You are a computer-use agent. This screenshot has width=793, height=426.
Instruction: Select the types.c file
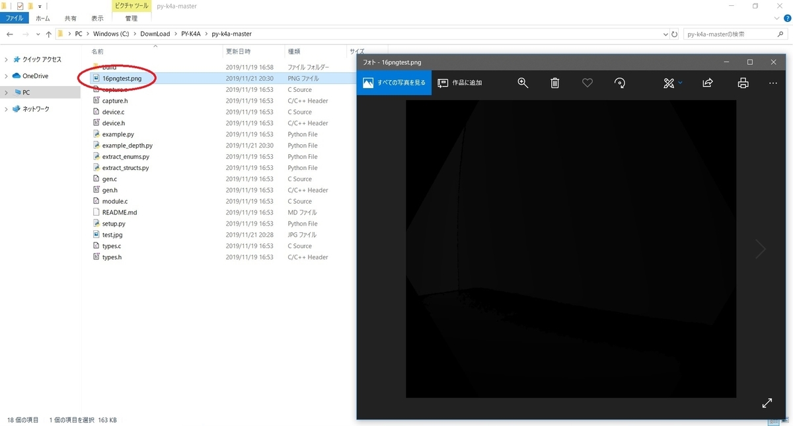tap(112, 246)
